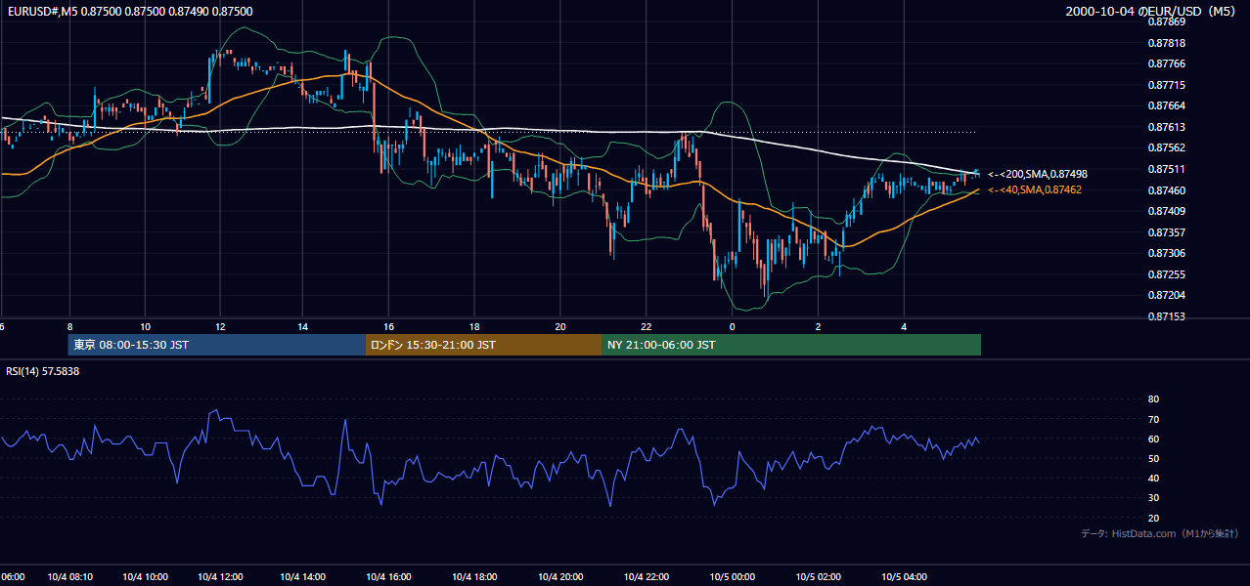The image size is (1250, 586).
Task: Click the 10/5 00:00 timestamp
Action: 734,576
